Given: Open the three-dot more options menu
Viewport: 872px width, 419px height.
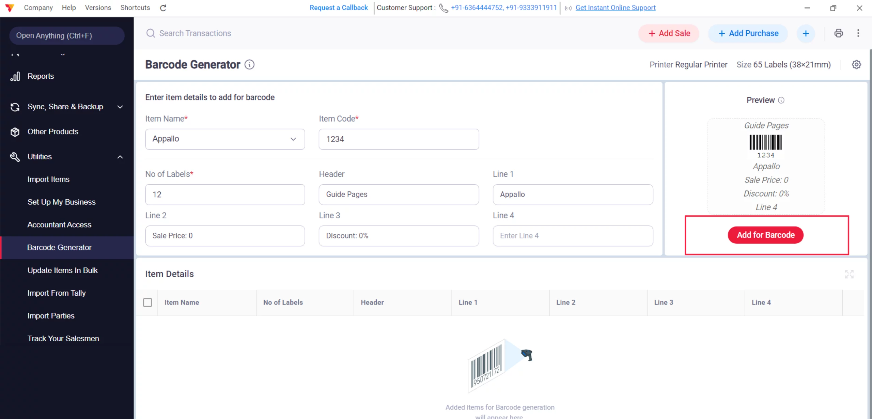Looking at the screenshot, I should coord(858,33).
